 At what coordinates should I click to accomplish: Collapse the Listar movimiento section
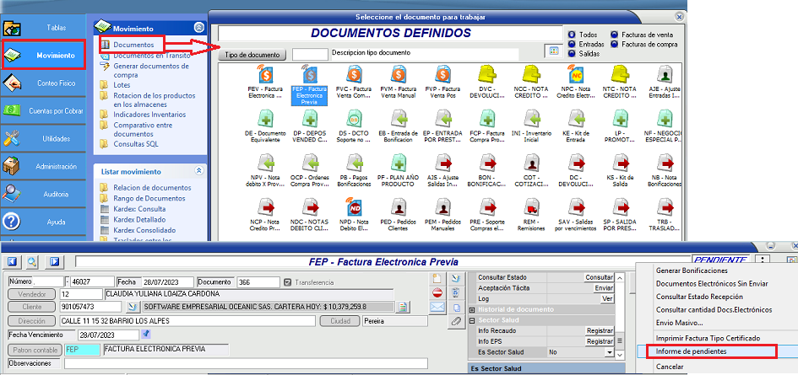pyautogui.click(x=198, y=171)
